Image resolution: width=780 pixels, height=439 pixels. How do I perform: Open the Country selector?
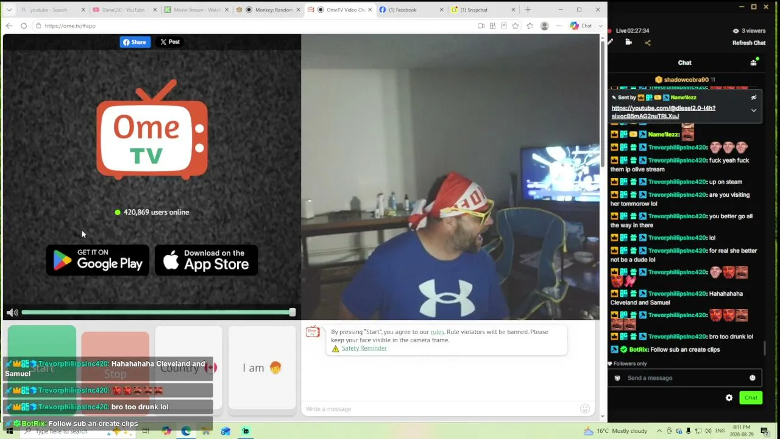point(188,368)
